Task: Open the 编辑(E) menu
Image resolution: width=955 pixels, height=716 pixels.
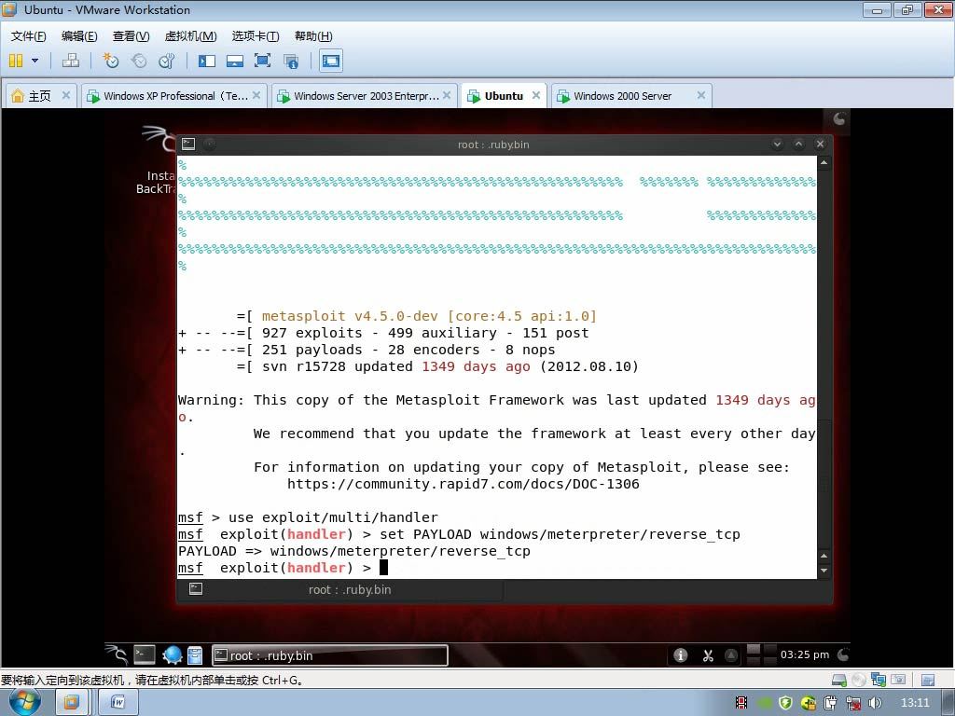Action: click(x=79, y=36)
